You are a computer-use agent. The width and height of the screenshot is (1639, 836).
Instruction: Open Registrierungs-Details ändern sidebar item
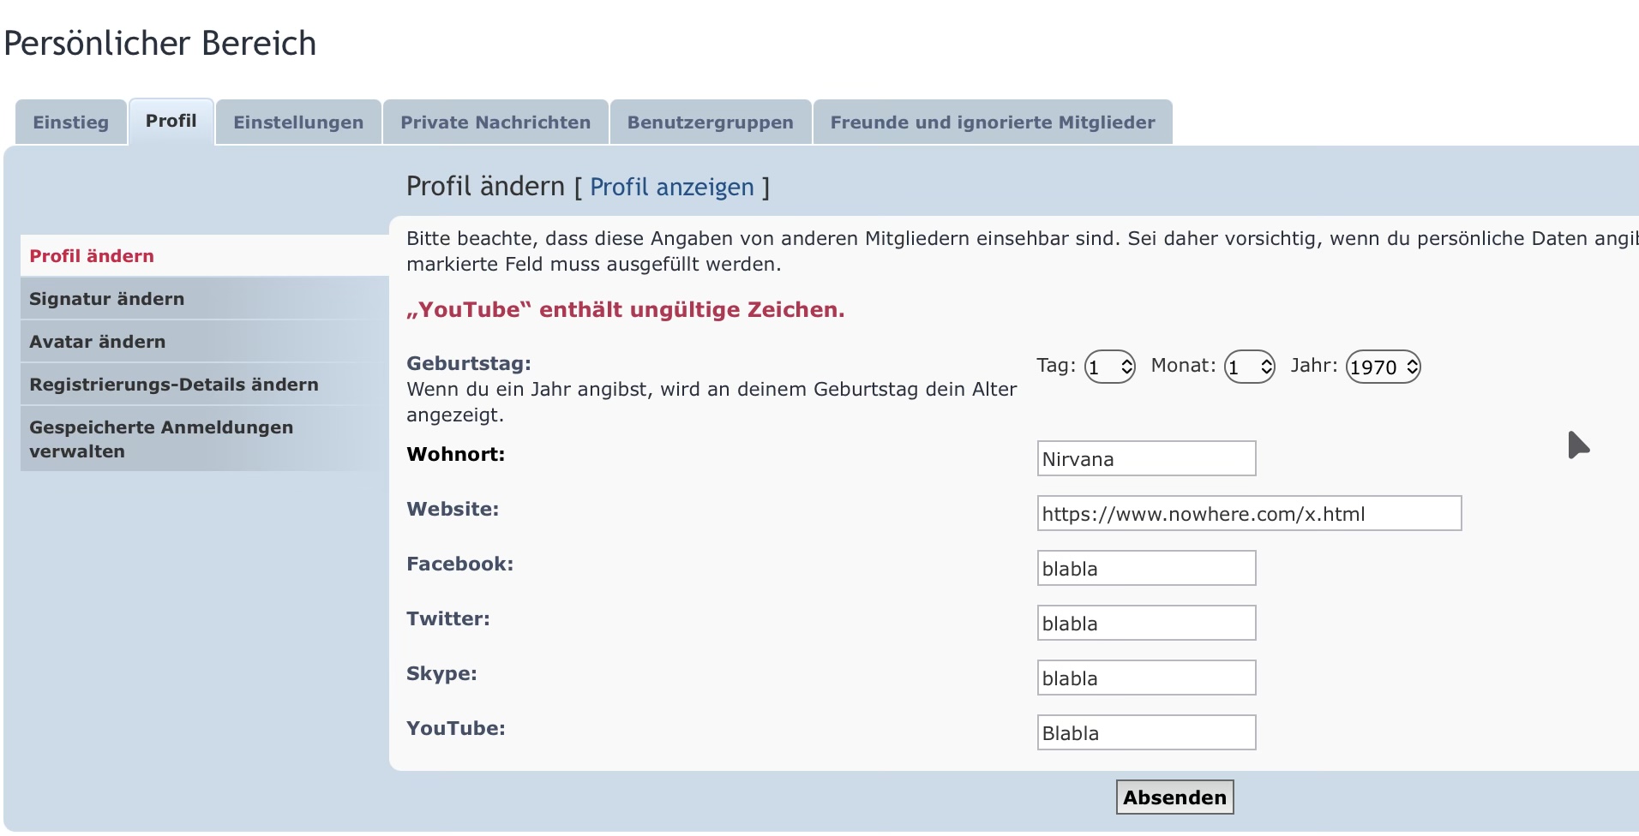pyautogui.click(x=205, y=384)
